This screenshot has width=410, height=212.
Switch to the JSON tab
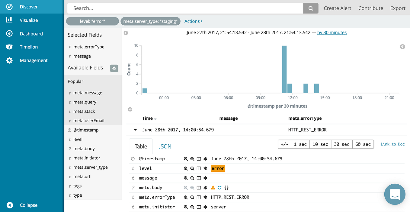165,146
